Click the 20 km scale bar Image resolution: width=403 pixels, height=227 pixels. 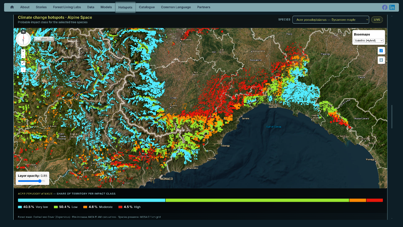[x=44, y=39]
